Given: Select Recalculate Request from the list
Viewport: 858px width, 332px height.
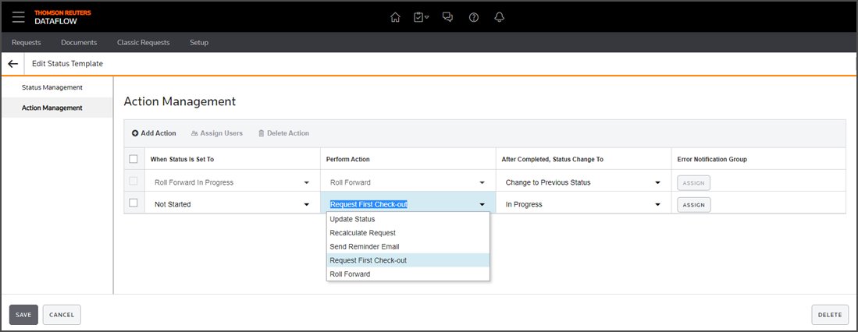Looking at the screenshot, I should point(408,232).
